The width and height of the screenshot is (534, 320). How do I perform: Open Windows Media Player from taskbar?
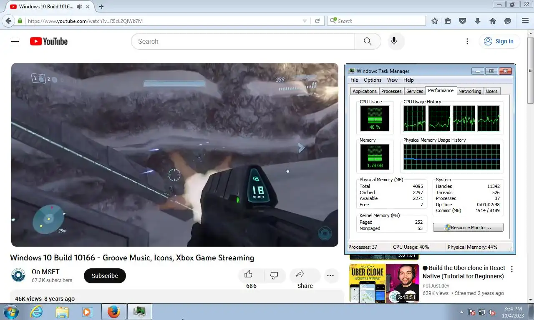[x=87, y=312]
